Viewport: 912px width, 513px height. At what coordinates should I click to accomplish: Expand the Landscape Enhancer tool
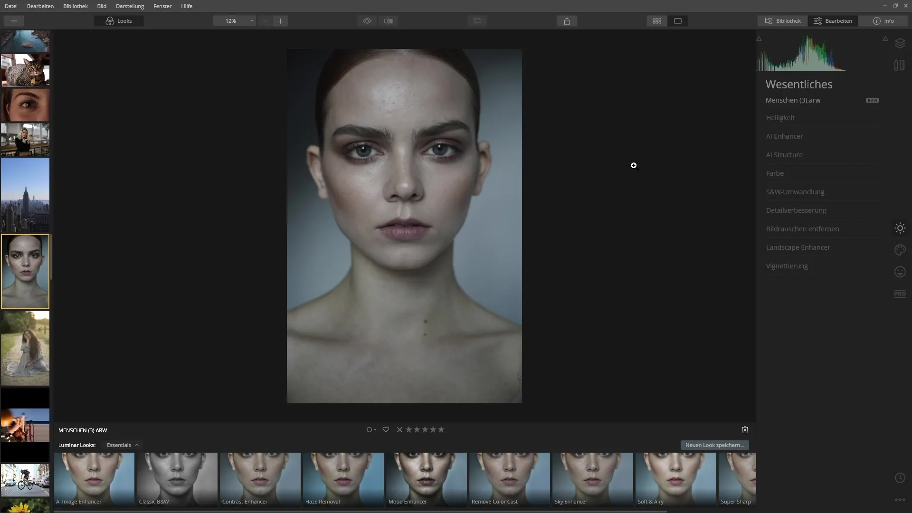pyautogui.click(x=822, y=247)
